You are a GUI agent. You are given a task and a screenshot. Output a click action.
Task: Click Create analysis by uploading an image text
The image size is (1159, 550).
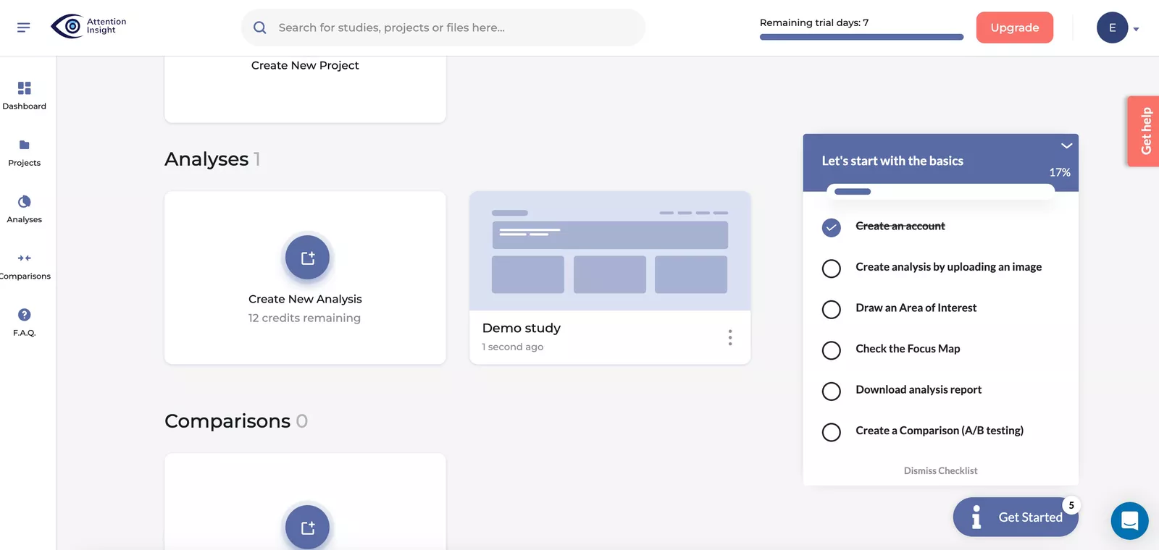point(948,267)
